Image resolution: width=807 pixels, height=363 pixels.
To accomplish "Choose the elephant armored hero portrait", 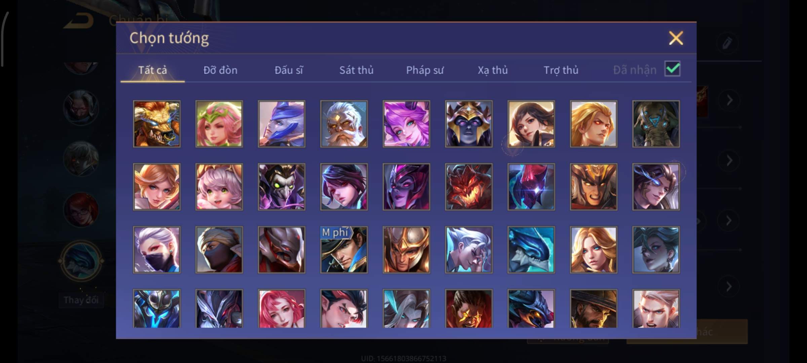I will 656,124.
